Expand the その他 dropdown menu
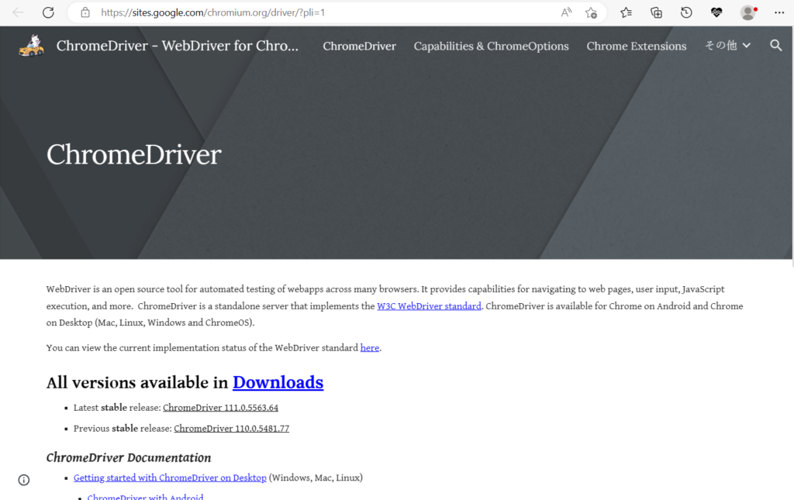 coord(727,46)
